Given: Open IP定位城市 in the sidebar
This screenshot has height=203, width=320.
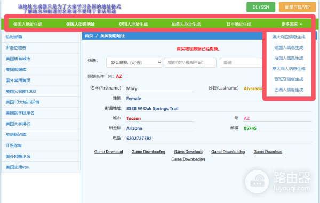Looking at the screenshot, I should point(41,48).
